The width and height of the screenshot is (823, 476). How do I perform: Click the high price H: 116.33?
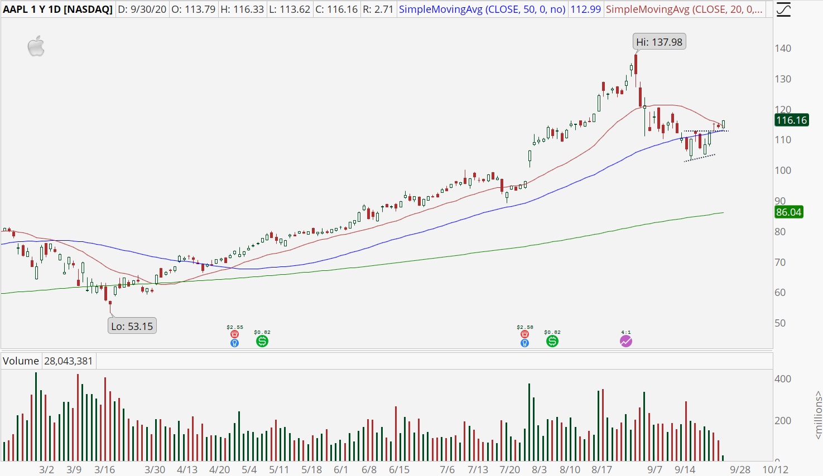click(243, 9)
